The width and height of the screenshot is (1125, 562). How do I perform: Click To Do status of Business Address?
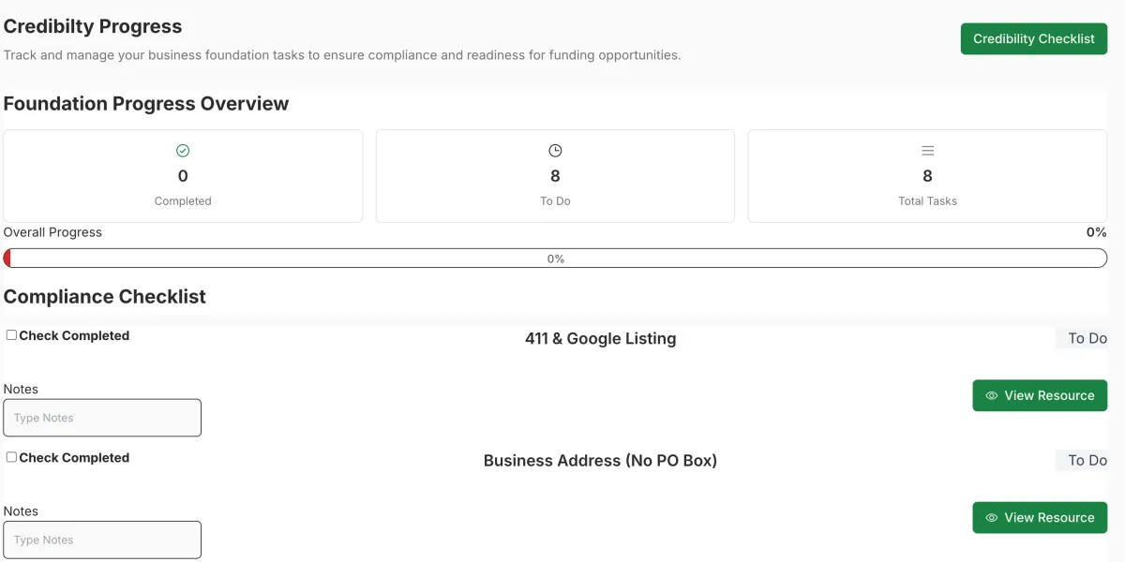pos(1087,460)
